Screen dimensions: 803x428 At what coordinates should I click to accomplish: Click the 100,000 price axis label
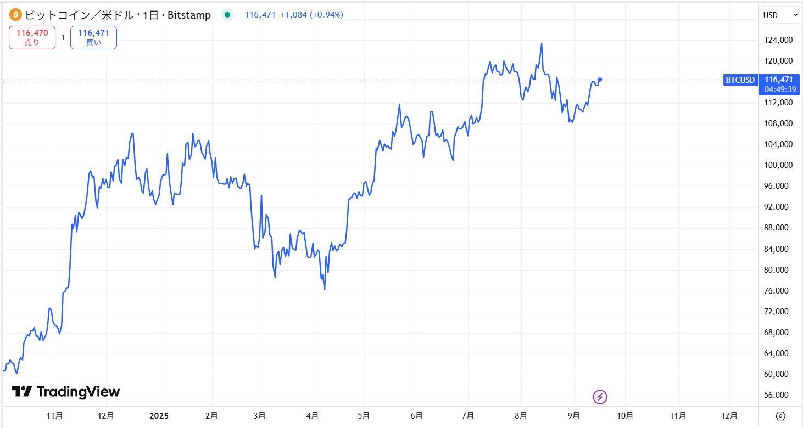point(777,165)
